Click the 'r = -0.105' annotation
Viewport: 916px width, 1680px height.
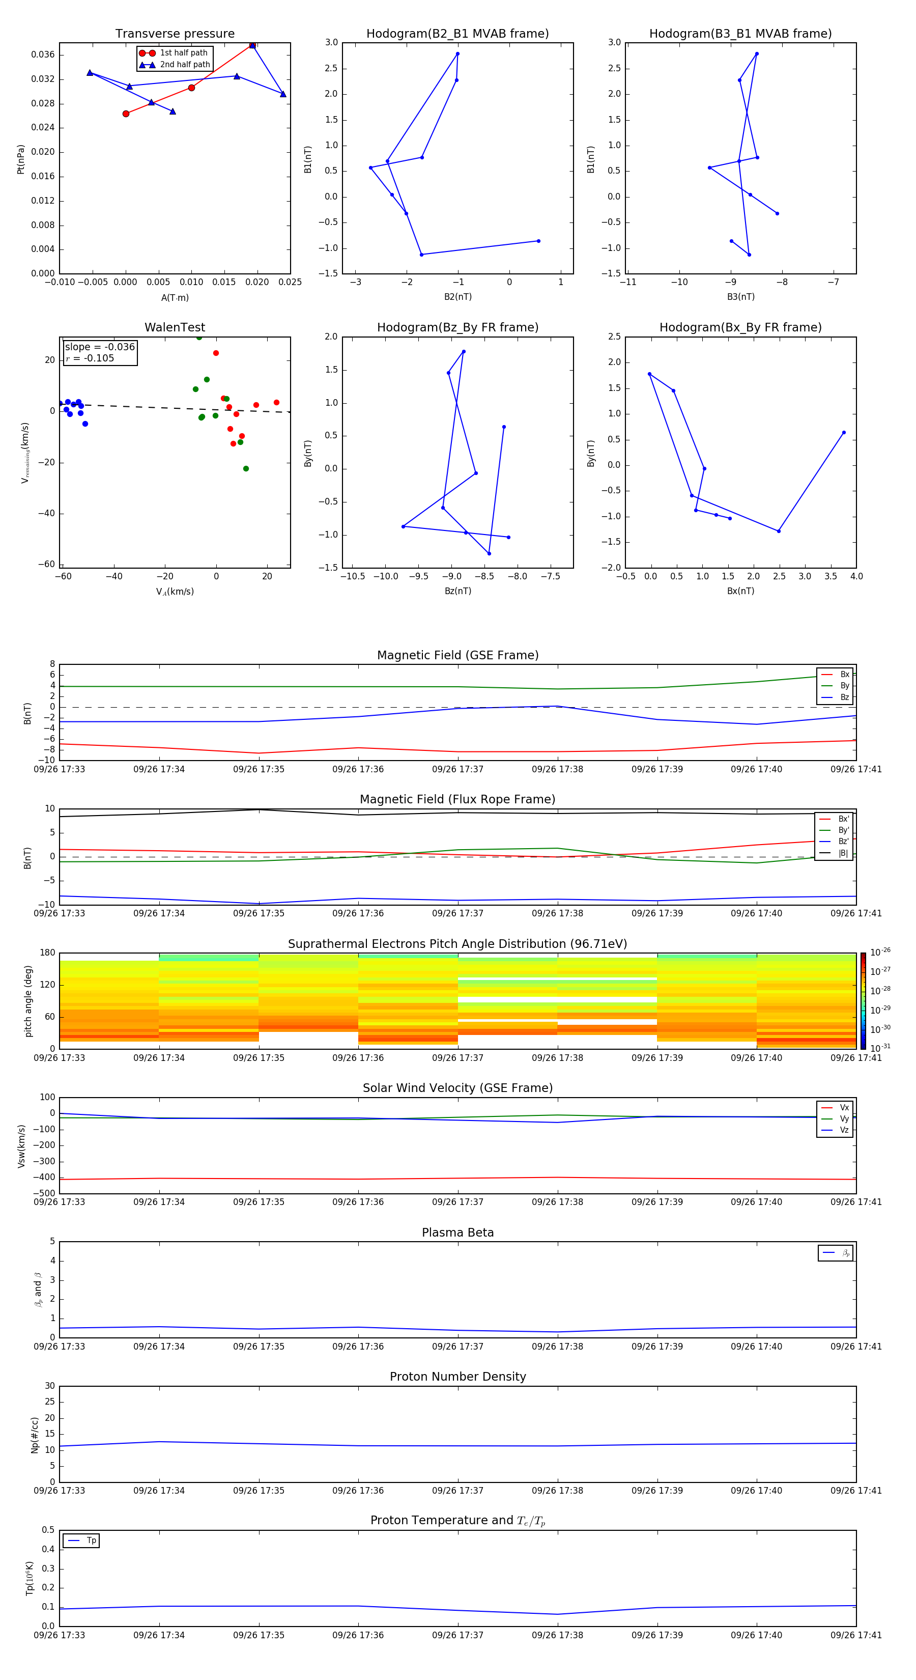90,358
